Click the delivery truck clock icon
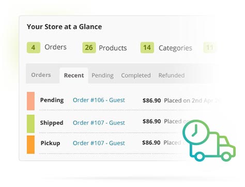 click(209, 140)
